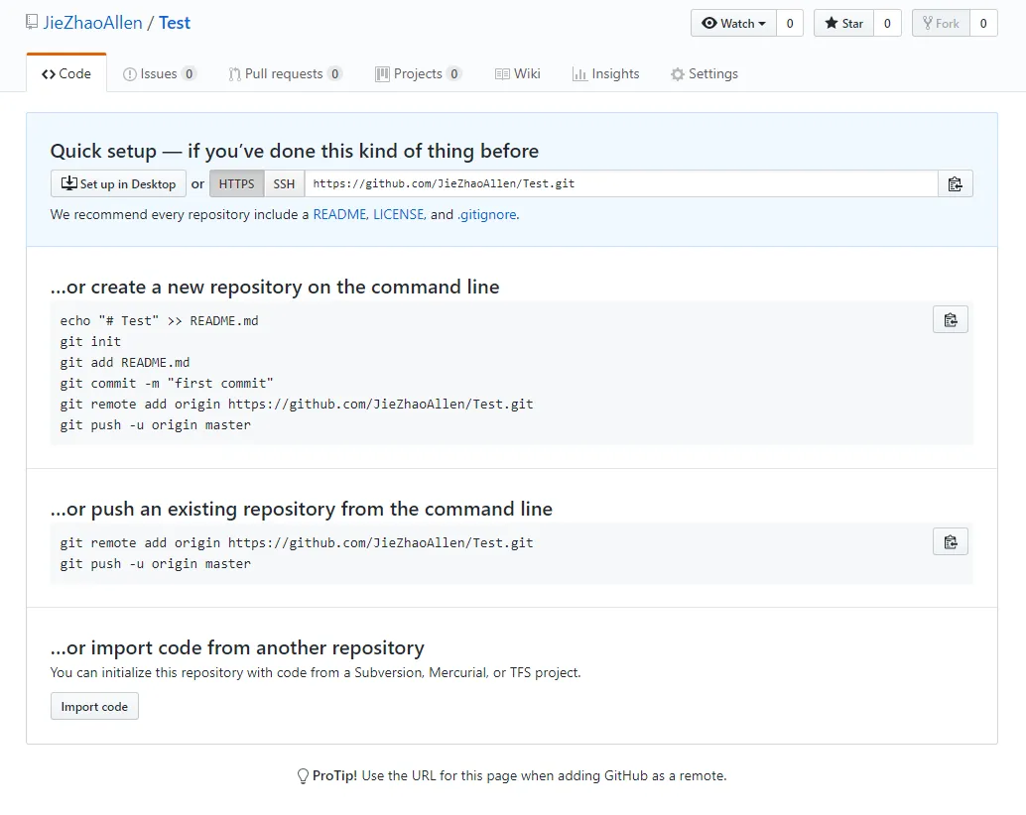
Task: Click the Import code button
Action: [x=94, y=706]
